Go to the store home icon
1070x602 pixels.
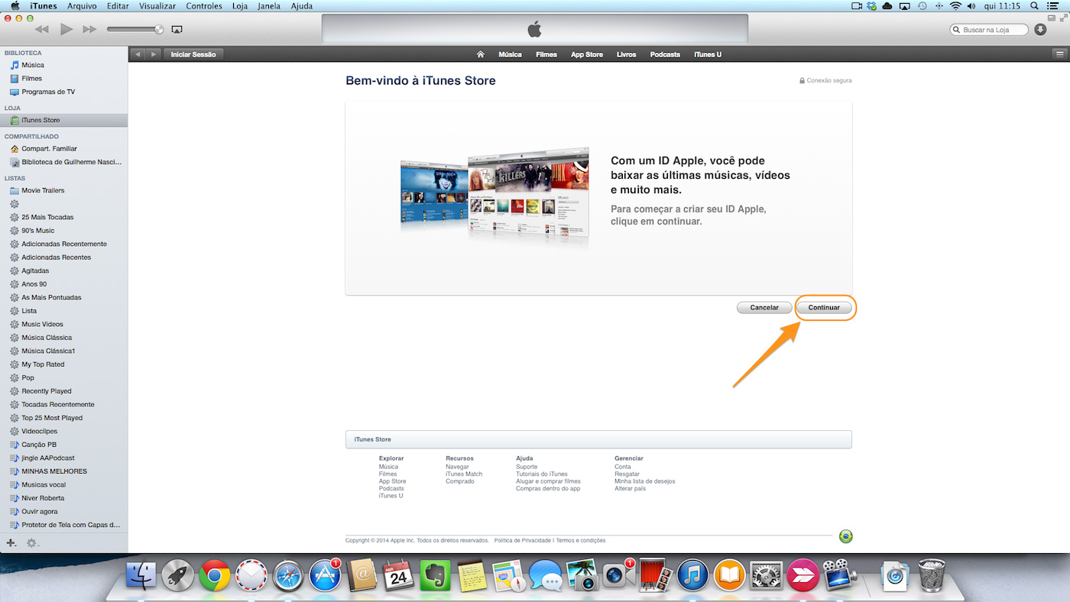481,54
